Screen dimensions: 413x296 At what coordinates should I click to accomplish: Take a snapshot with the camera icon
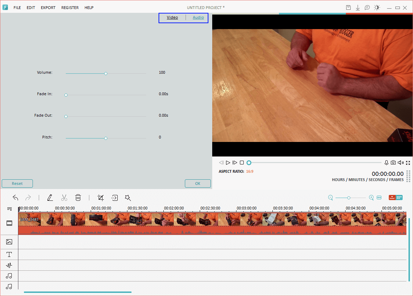[393, 163]
